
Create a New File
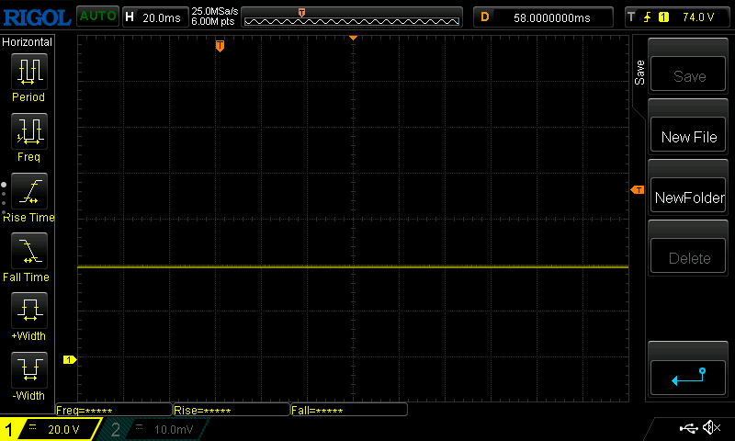688,135
